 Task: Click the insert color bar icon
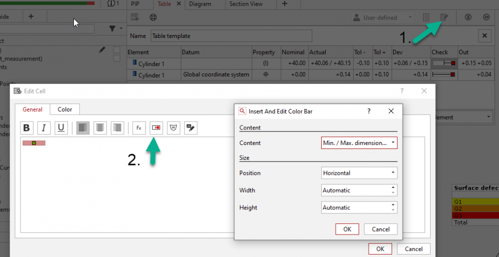click(156, 128)
